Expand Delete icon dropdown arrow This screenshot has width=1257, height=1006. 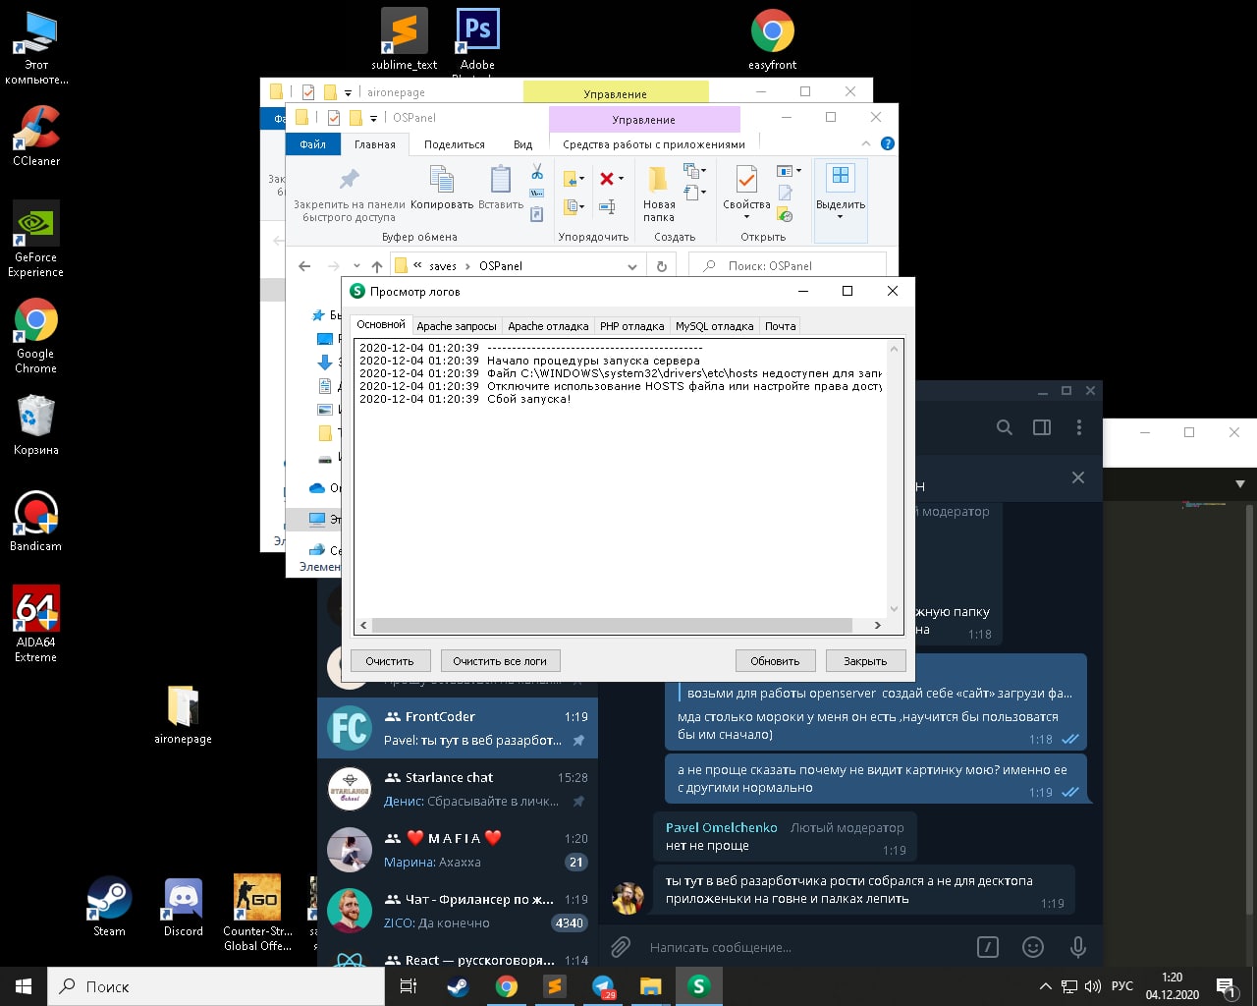pyautogui.click(x=621, y=179)
